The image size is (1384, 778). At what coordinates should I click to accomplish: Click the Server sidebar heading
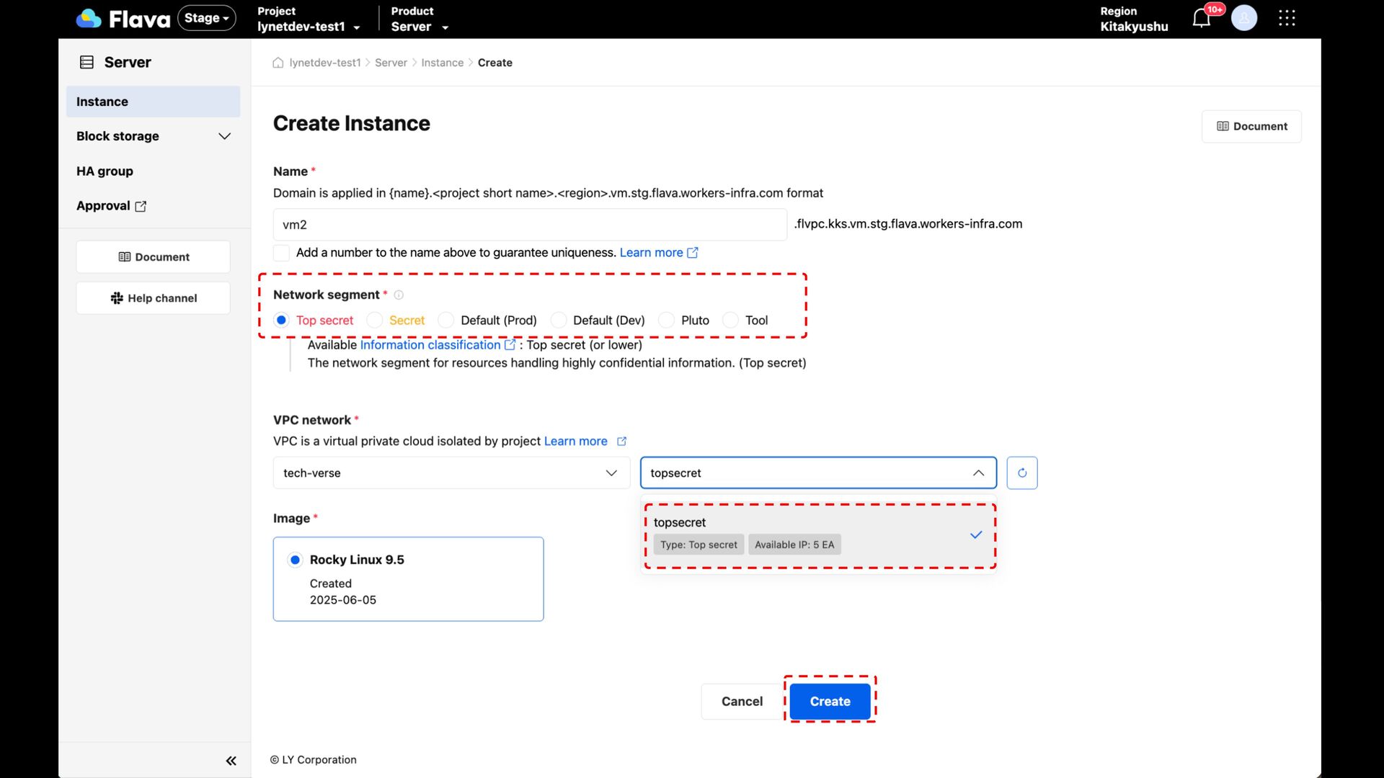pos(128,63)
